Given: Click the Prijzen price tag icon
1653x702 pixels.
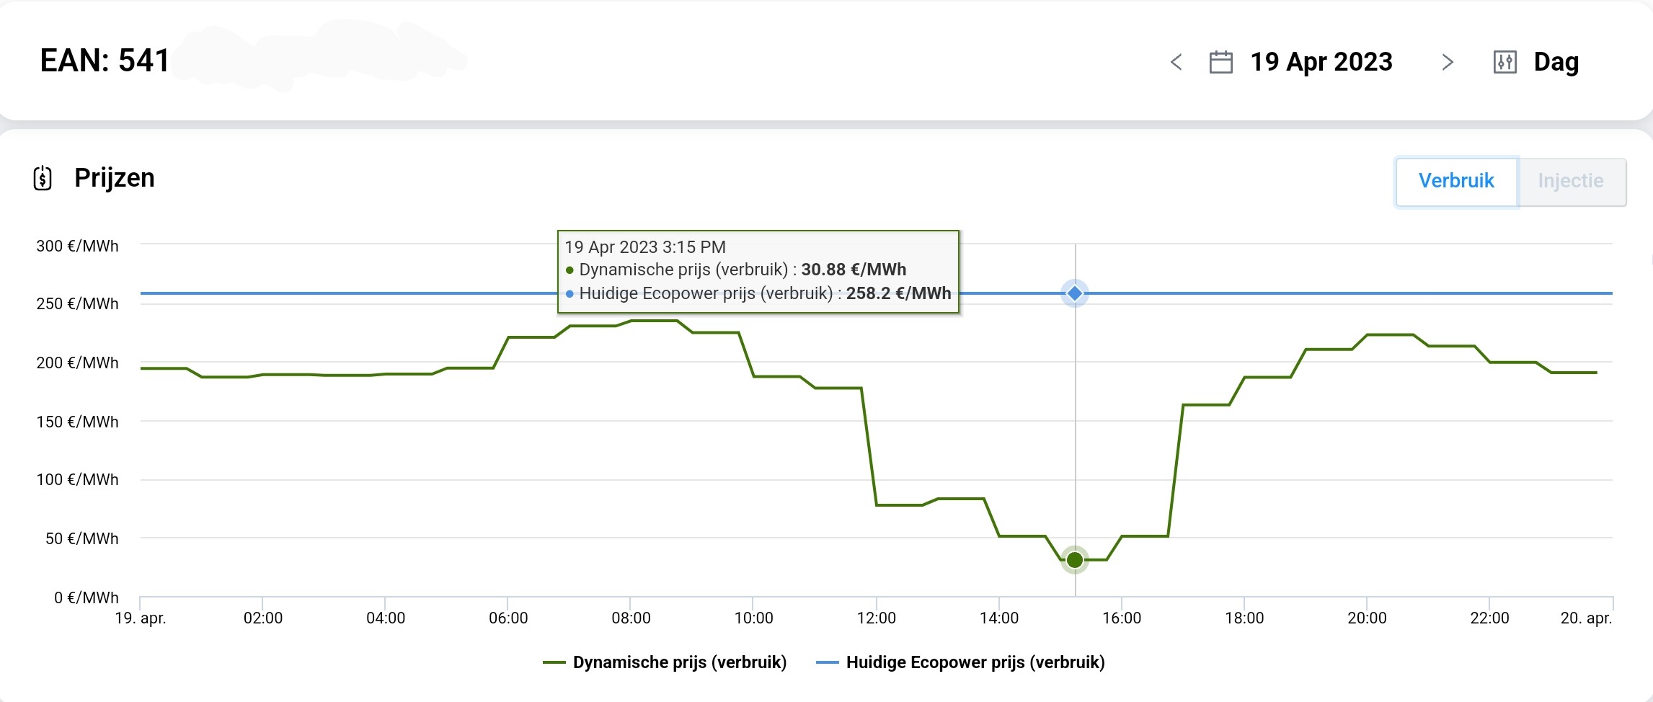Looking at the screenshot, I should [43, 178].
